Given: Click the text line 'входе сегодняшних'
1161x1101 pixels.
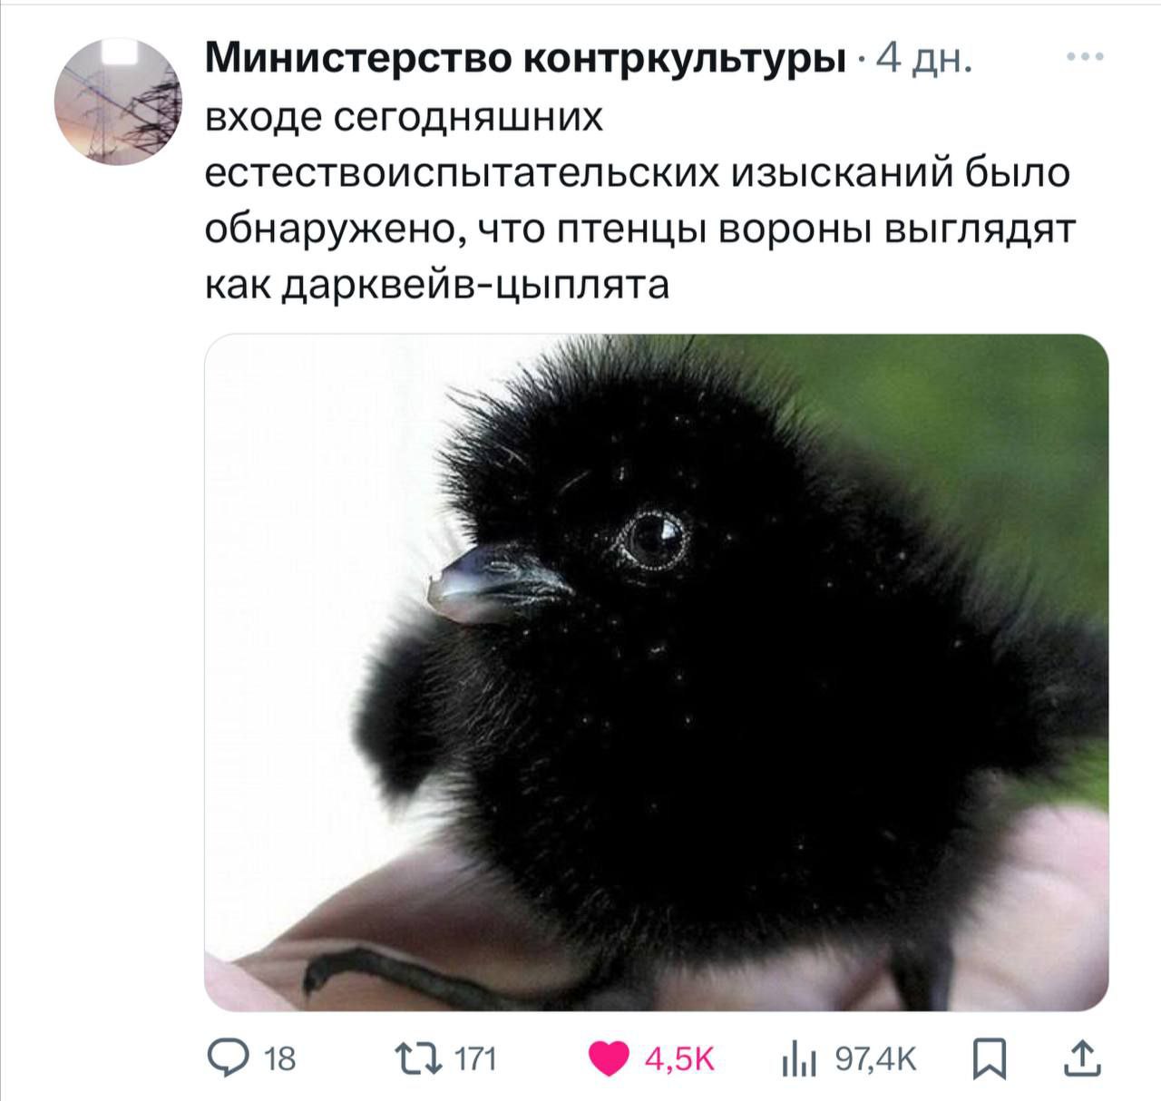Looking at the screenshot, I should [405, 119].
